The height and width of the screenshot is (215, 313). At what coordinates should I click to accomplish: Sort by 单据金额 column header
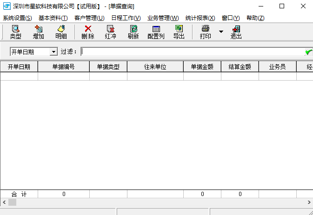[202, 67]
